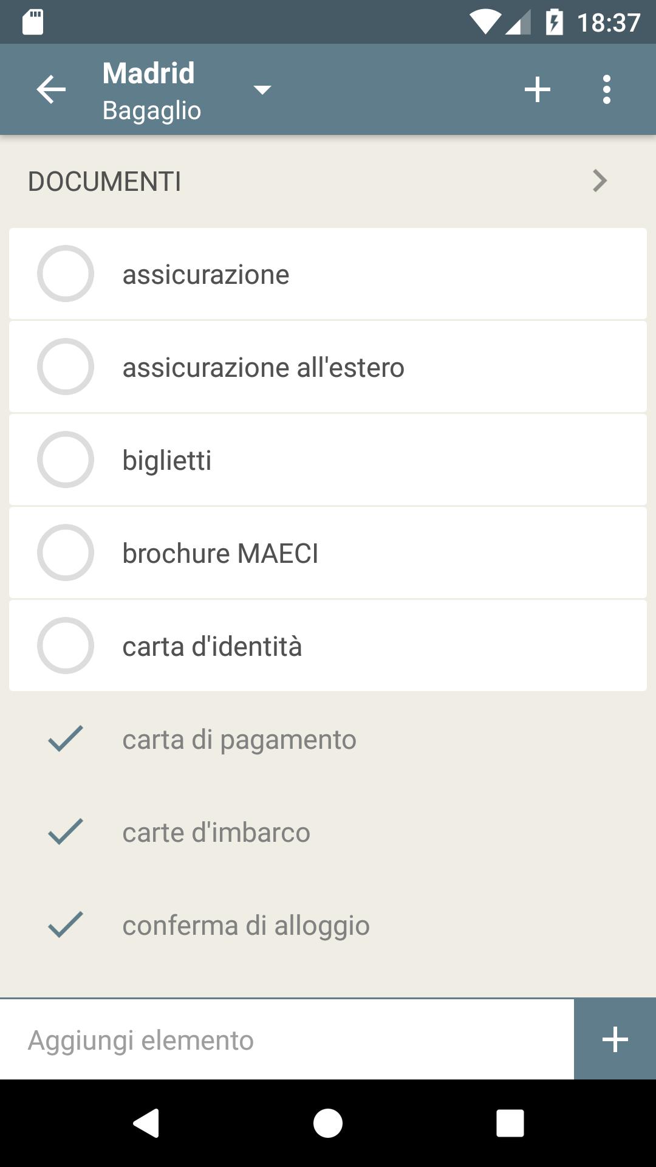Tap Android recent apps square button
Screen dimensions: 656x1167
tap(510, 1123)
